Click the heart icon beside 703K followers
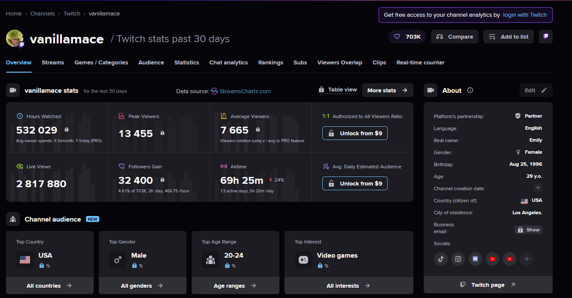This screenshot has width=572, height=298. click(397, 36)
